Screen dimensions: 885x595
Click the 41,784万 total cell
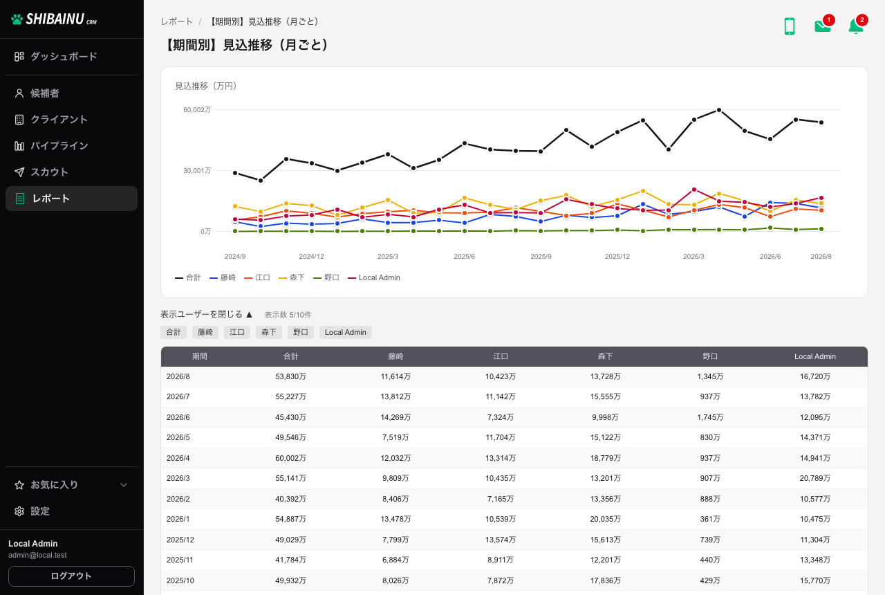pyautogui.click(x=291, y=560)
